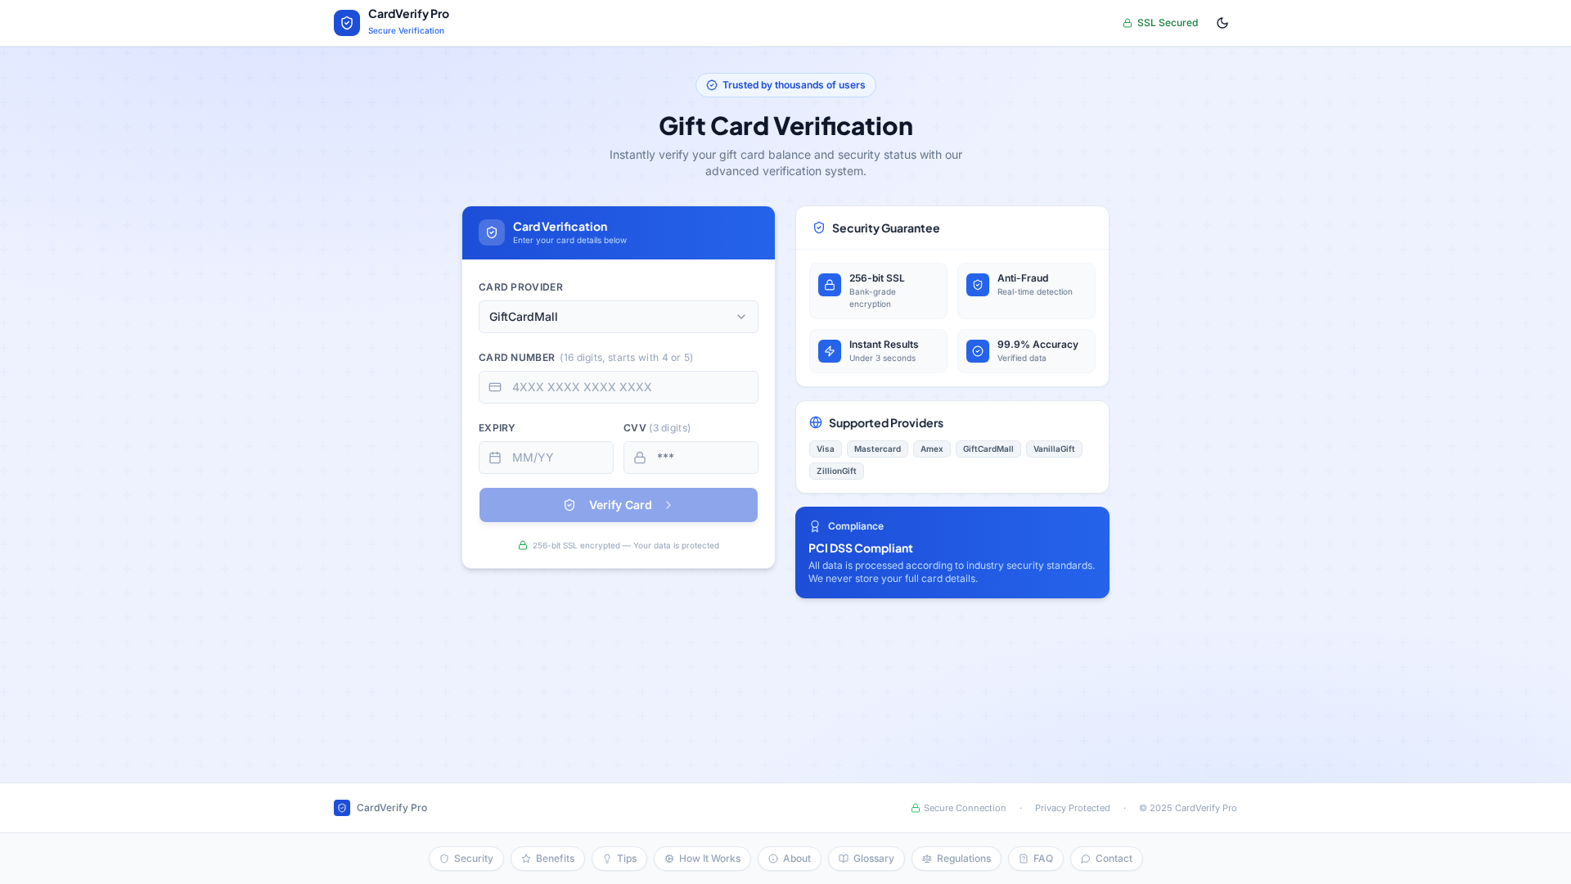Viewport: 1571px width, 884px height.
Task: Open the How It Works footer tab
Action: click(x=702, y=859)
